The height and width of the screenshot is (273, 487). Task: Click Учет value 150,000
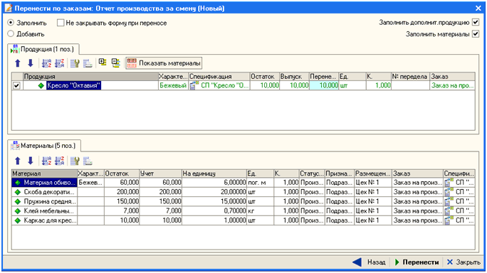coord(161,201)
